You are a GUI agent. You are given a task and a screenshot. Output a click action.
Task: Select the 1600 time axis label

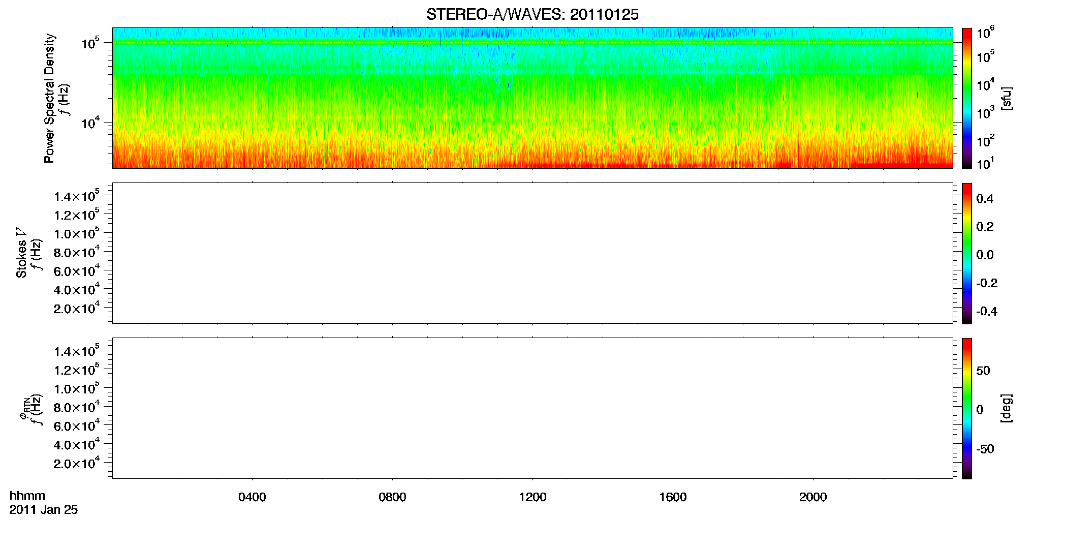[673, 497]
